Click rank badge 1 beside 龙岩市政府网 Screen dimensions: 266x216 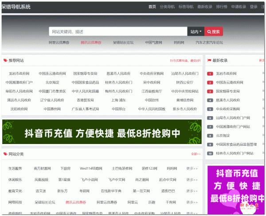click(x=210, y=74)
